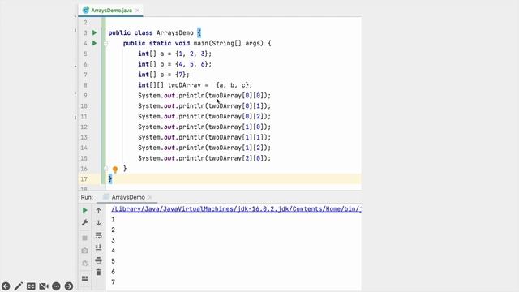The image size is (519, 292).
Task: Click println twoDArray[0][0] statement
Action: pos(204,96)
